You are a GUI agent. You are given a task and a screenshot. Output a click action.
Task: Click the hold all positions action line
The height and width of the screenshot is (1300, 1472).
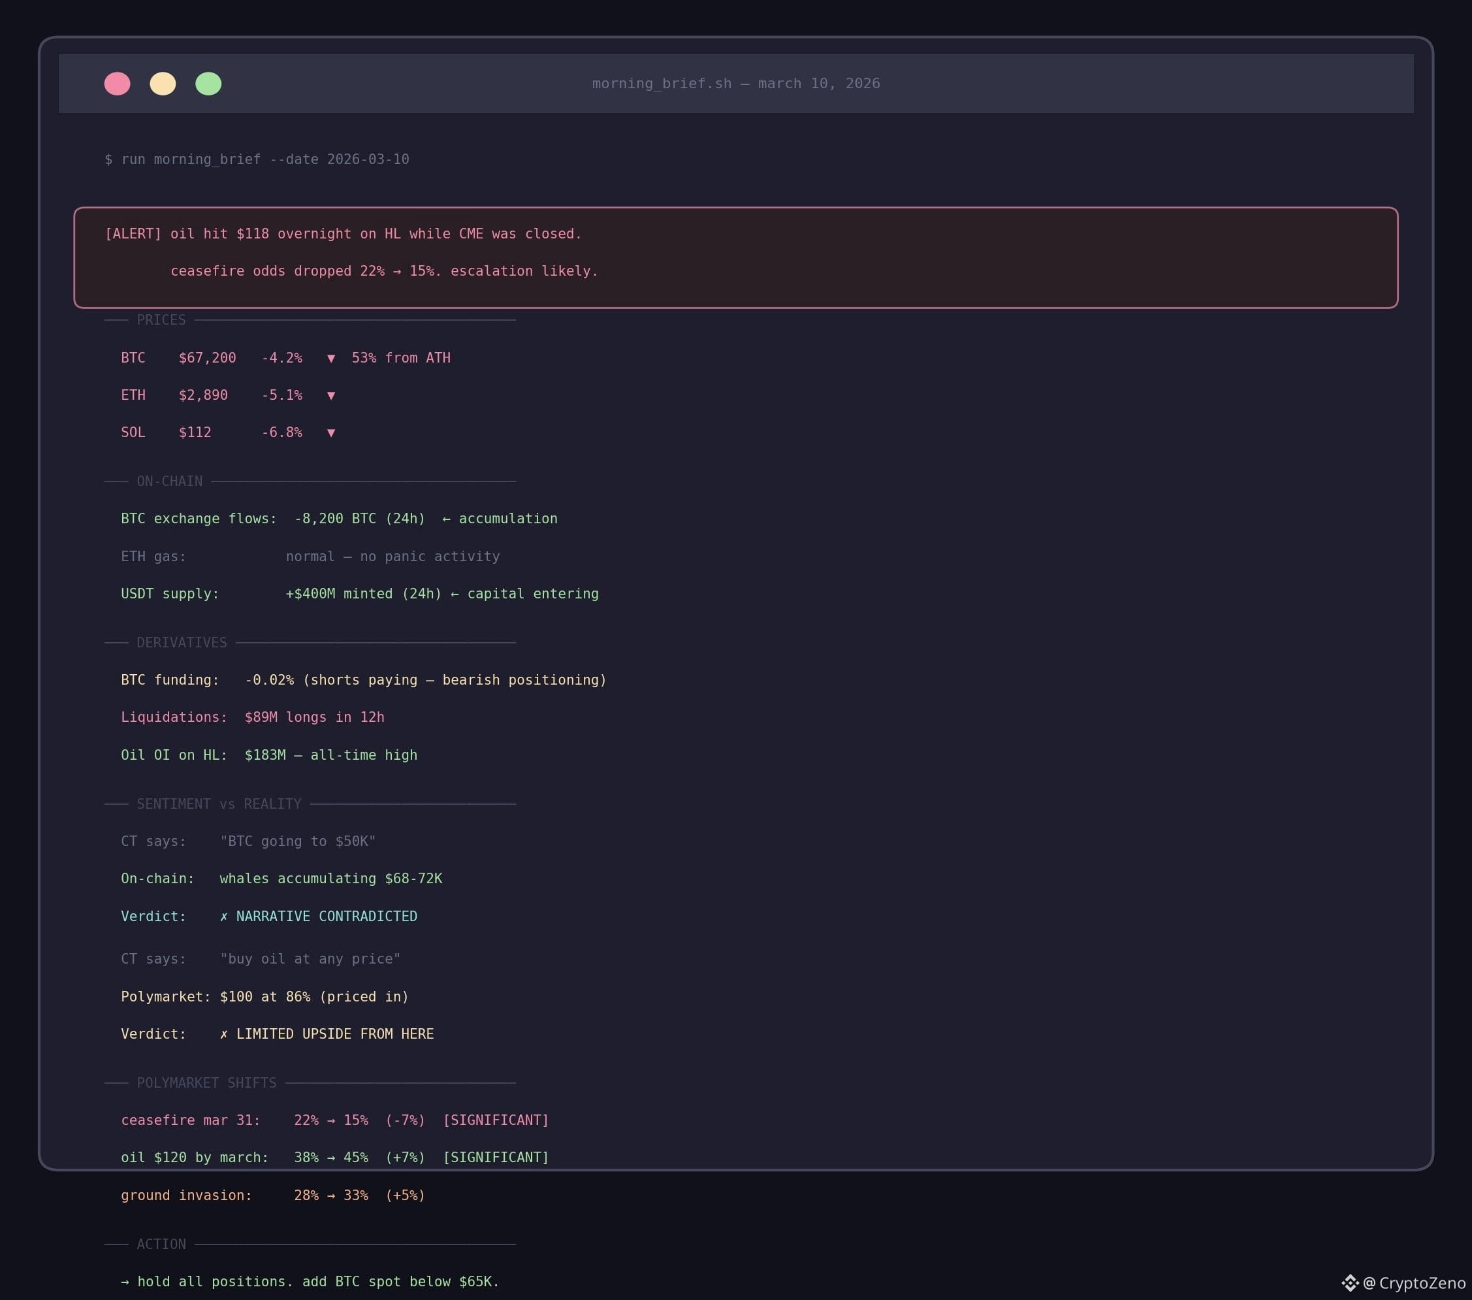(310, 1281)
